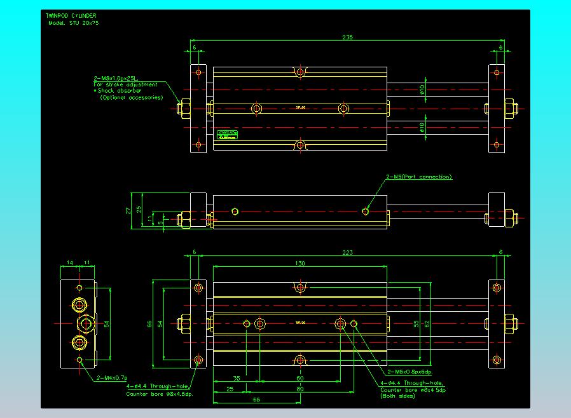
Task: Click the 35 dimension below bottom view
Action: pyautogui.click(x=237, y=378)
